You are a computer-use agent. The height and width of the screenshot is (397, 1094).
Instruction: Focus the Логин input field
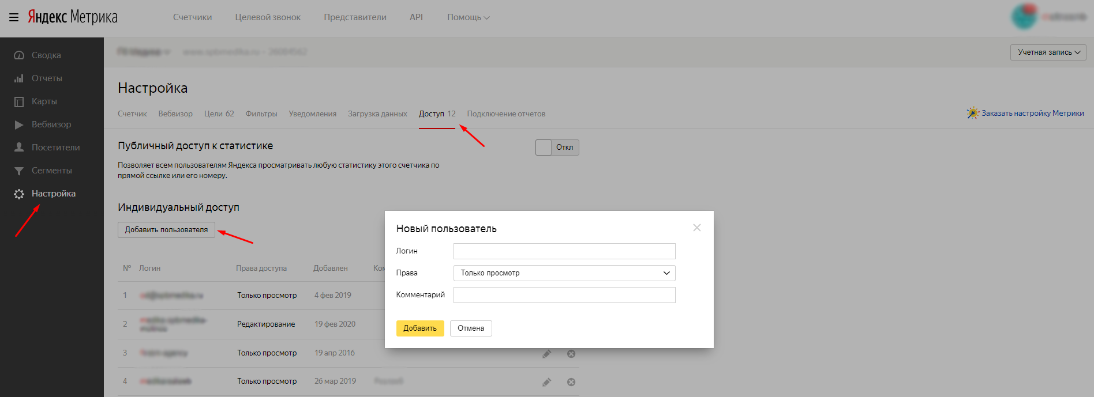coord(564,251)
